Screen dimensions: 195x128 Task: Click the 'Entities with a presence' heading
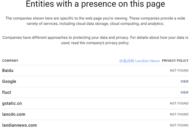coord(95,4)
